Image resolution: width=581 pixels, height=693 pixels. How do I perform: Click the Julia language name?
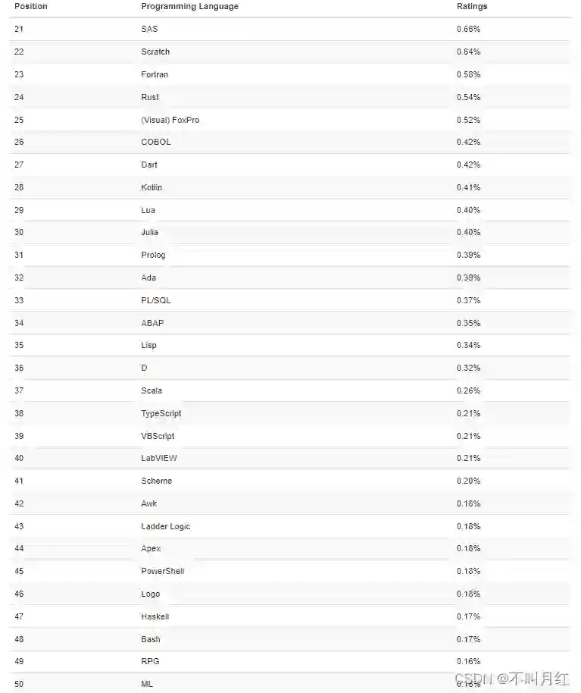pos(150,233)
